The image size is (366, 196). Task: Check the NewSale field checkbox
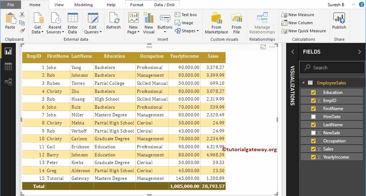313,133
